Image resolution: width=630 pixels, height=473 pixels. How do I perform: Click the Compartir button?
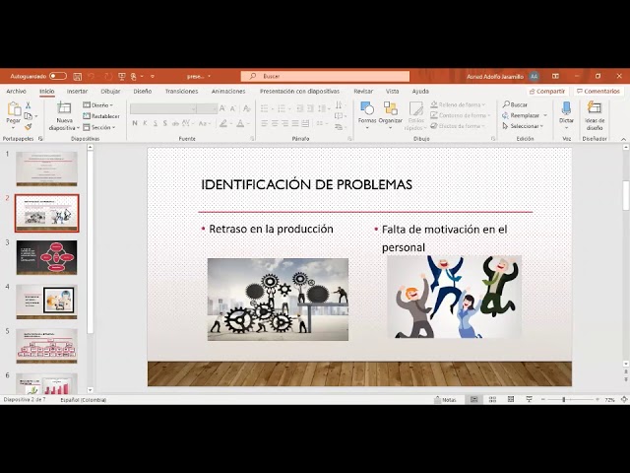point(547,91)
